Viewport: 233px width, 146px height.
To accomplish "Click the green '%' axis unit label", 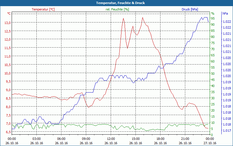I will [213, 13].
